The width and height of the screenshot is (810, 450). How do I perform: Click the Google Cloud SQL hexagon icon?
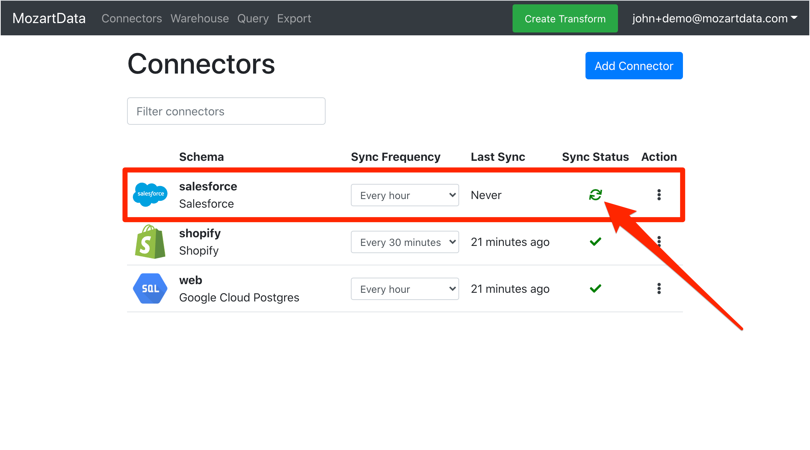[150, 288]
